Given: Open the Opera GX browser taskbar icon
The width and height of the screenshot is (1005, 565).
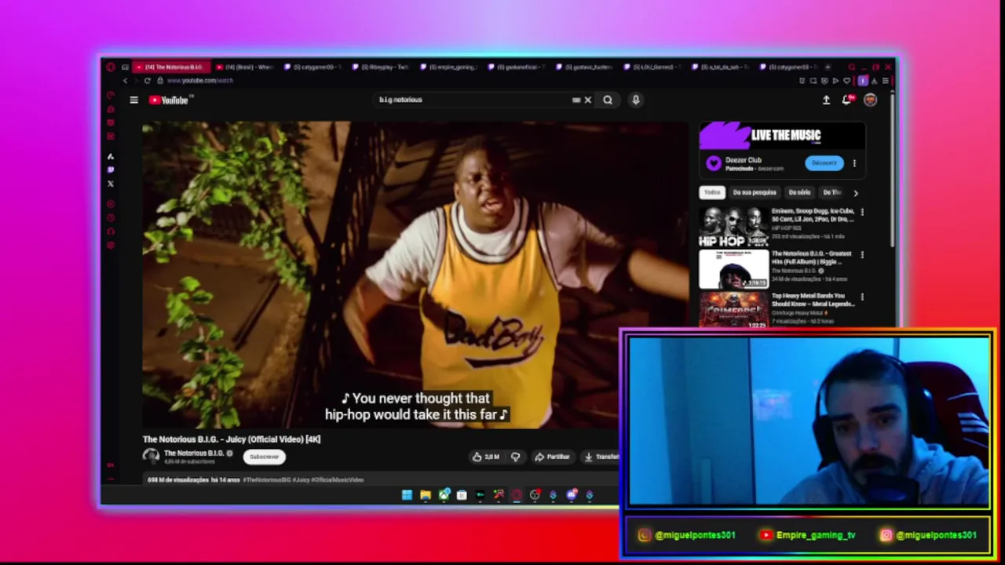Looking at the screenshot, I should pyautogui.click(x=517, y=495).
